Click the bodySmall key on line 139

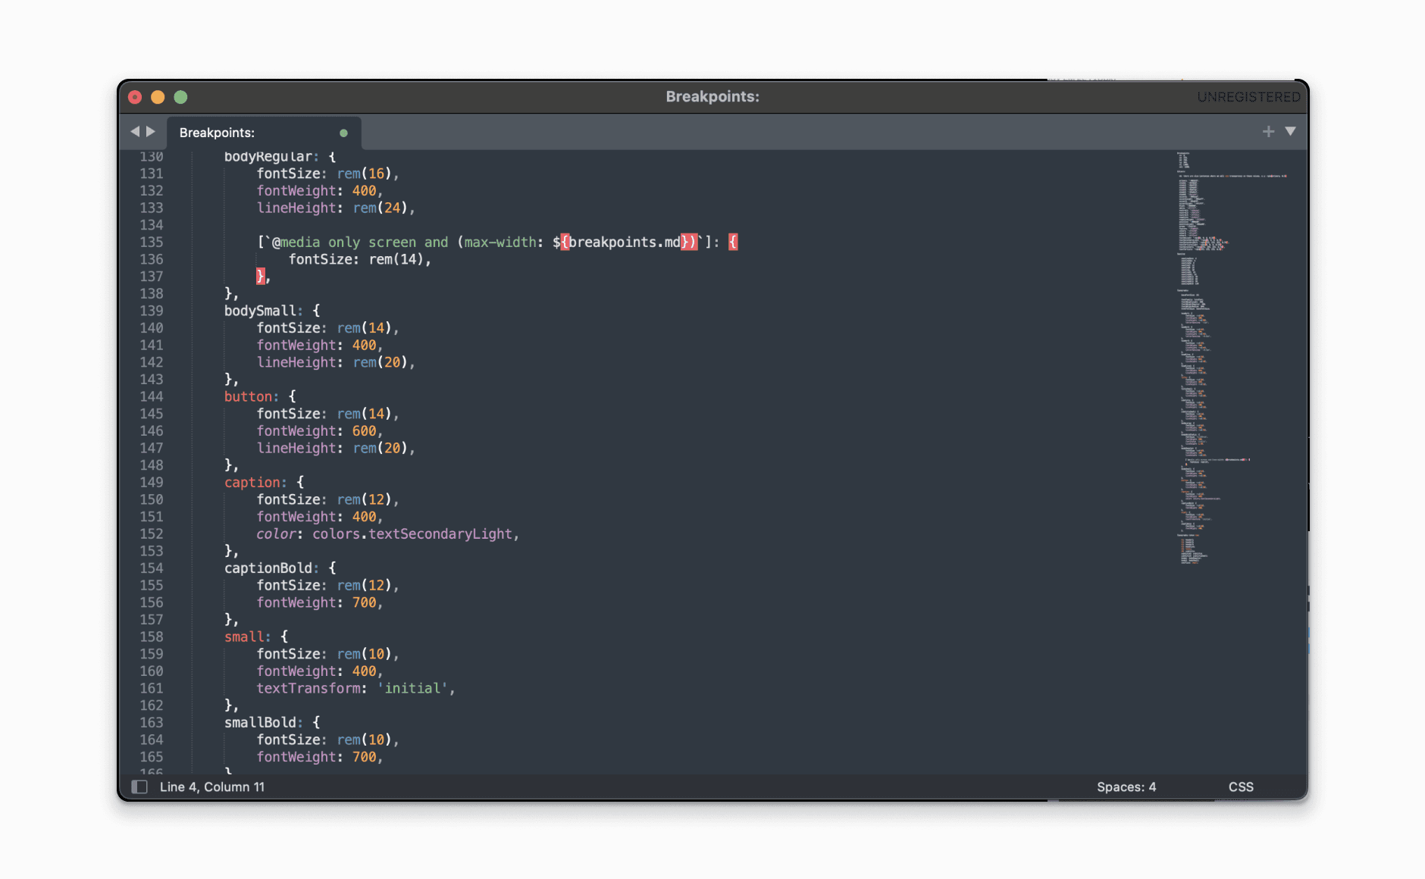[260, 311]
